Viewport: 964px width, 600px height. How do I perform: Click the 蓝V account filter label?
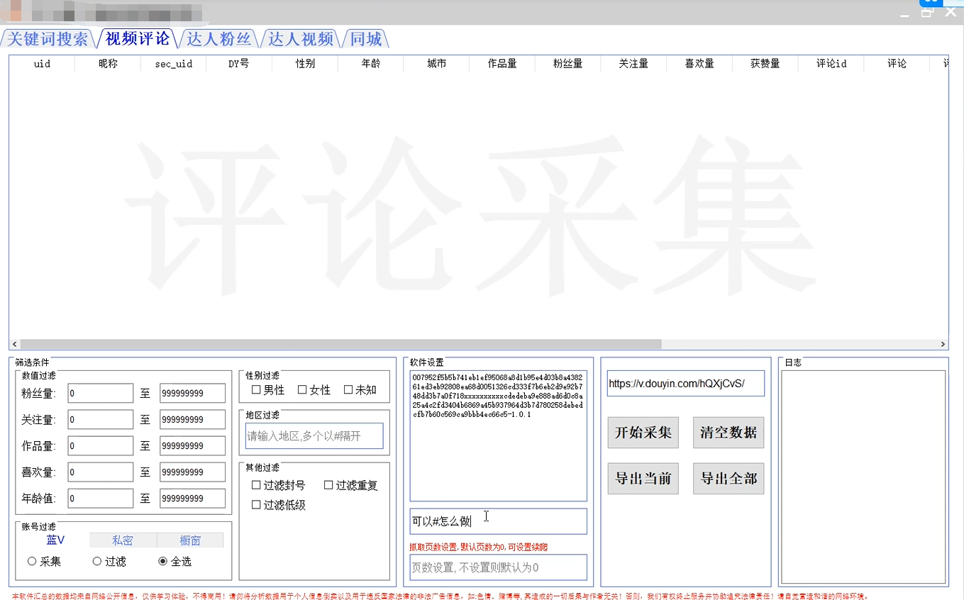pos(57,540)
